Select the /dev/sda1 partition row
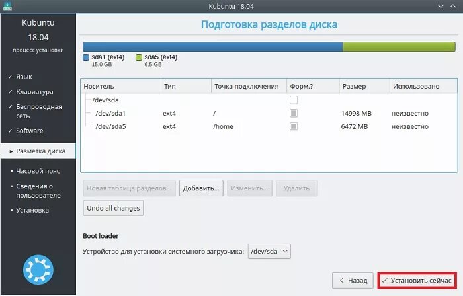Viewport: 463px width, 296px height. pyautogui.click(x=269, y=113)
